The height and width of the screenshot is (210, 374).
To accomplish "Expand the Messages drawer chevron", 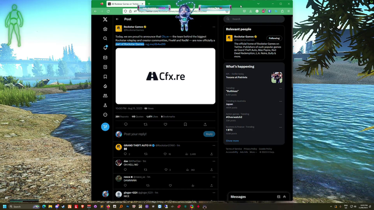I will 285,197.
